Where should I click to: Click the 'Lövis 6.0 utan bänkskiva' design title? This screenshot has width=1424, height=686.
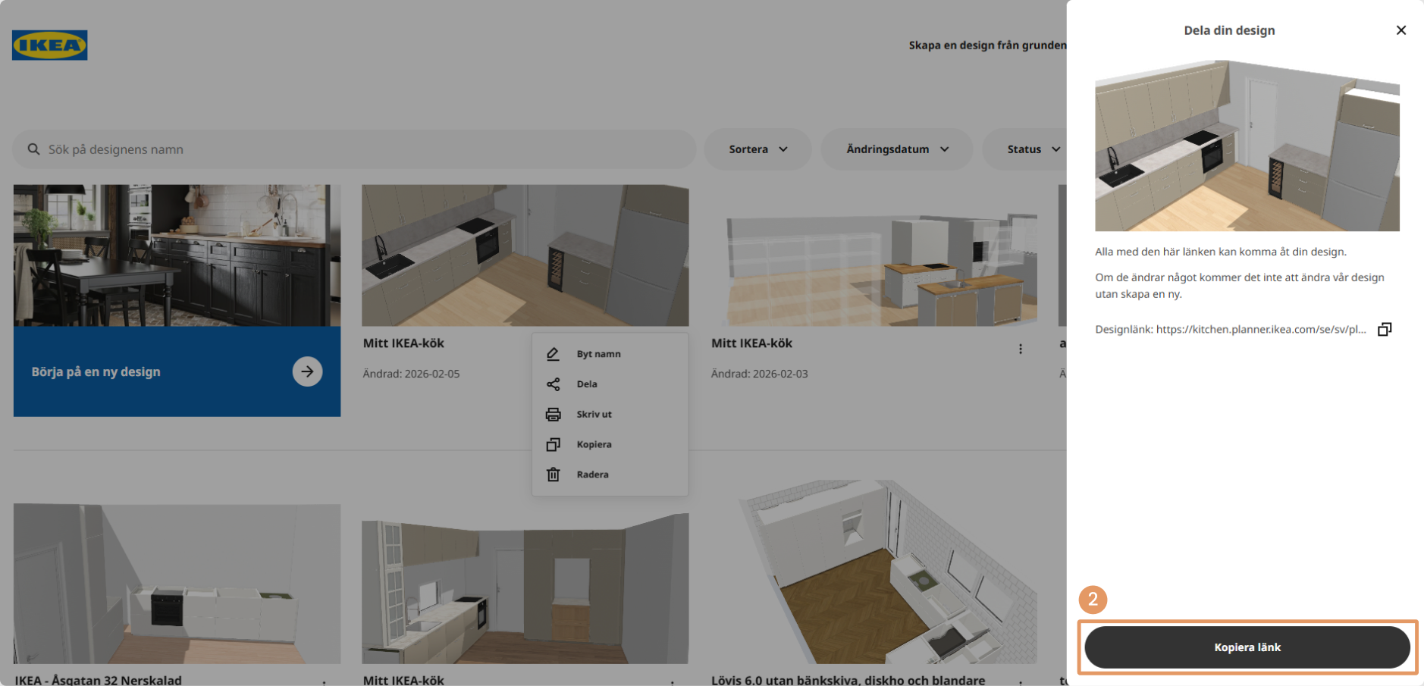coord(848,680)
